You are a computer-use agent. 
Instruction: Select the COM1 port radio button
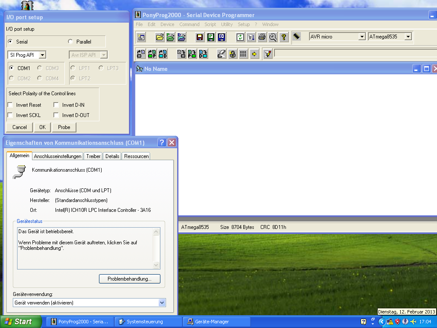(x=12, y=68)
